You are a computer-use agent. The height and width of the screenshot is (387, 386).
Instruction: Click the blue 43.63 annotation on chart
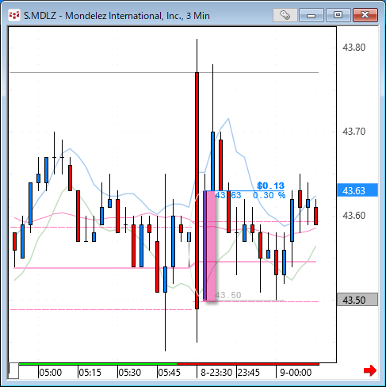click(228, 195)
